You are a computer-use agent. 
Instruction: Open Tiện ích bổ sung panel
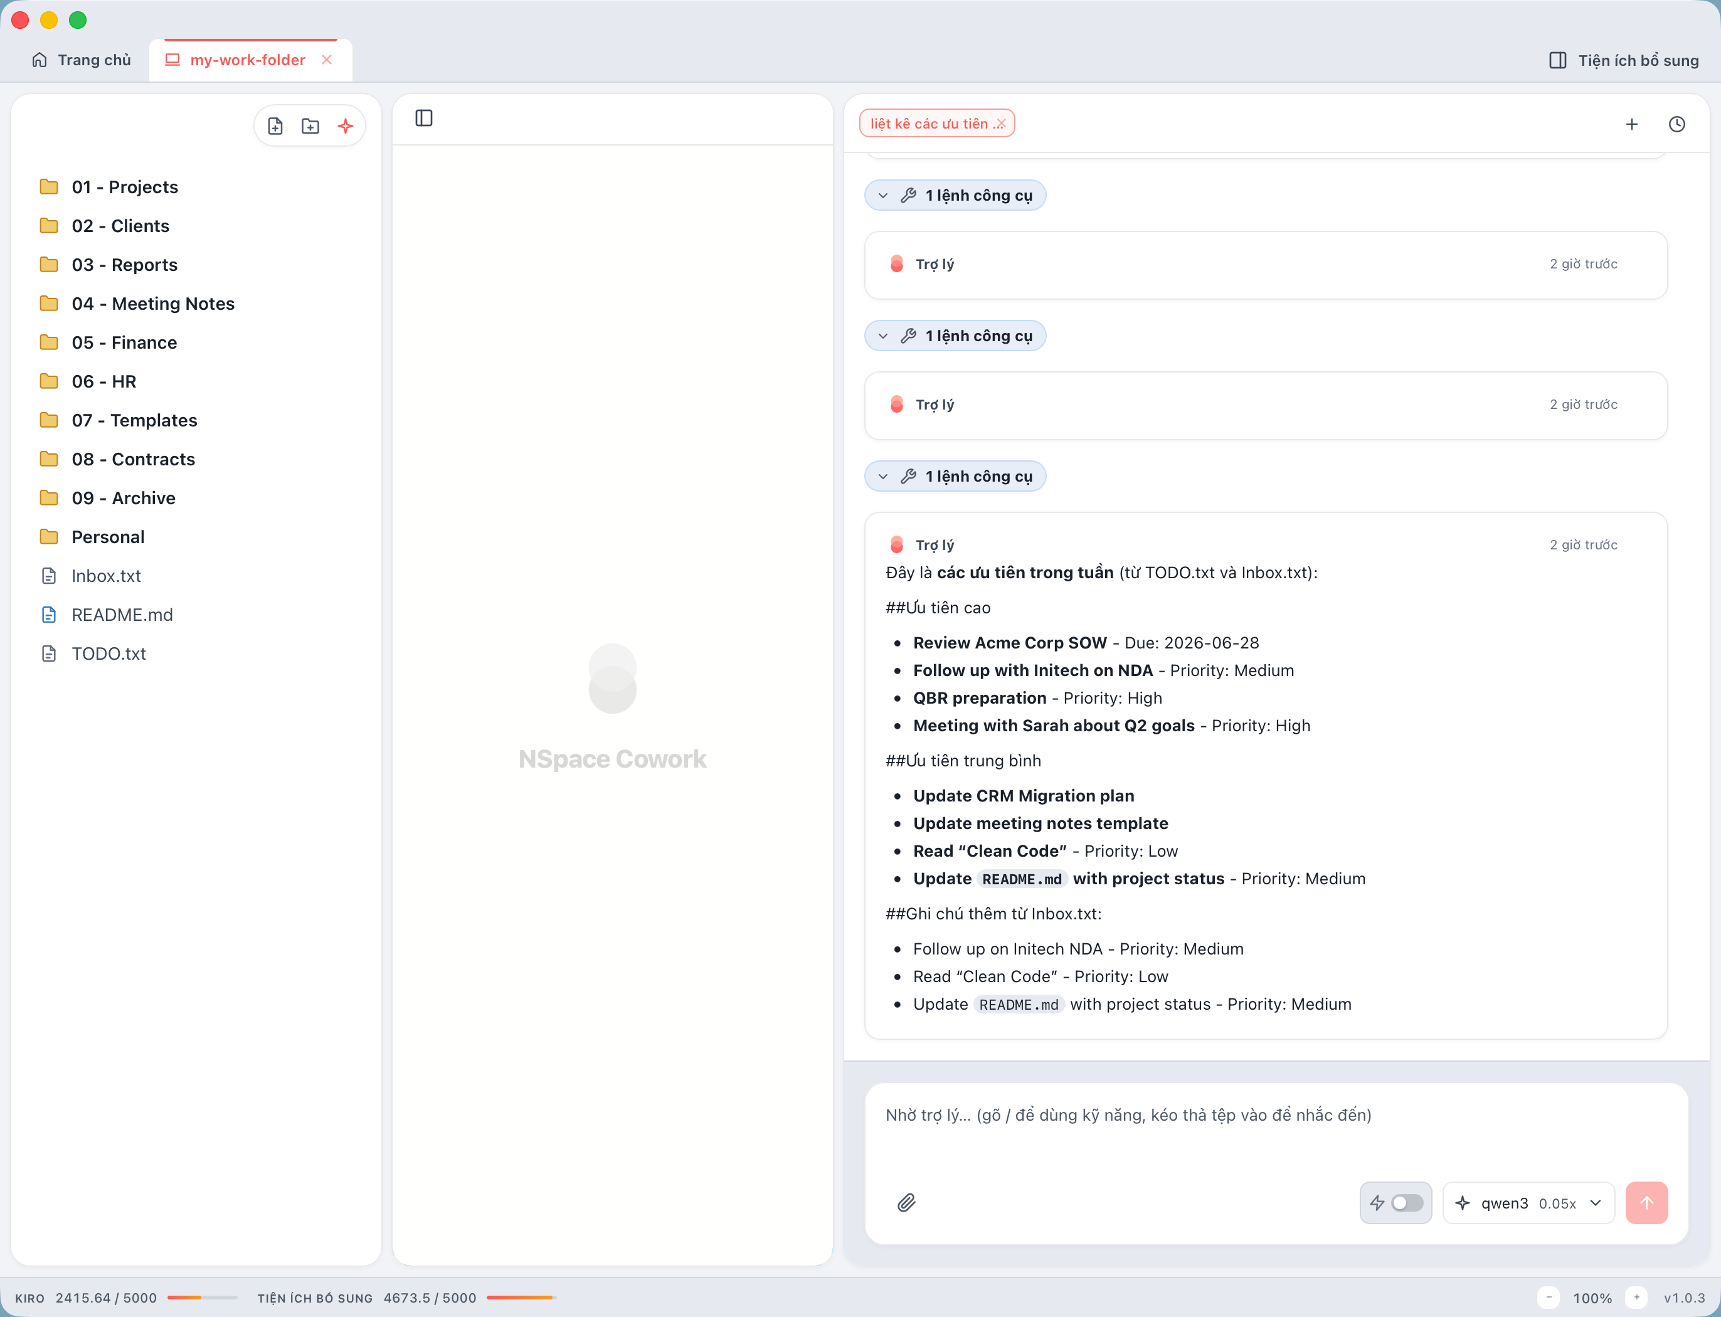(1624, 60)
